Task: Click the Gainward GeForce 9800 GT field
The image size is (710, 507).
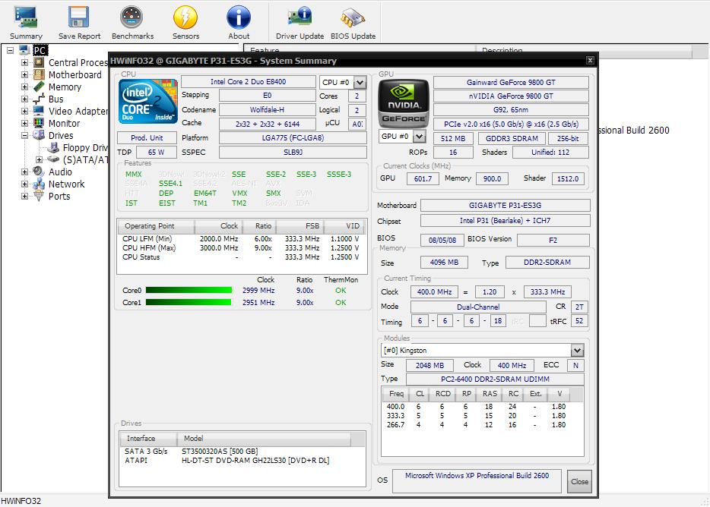Action: [x=511, y=82]
